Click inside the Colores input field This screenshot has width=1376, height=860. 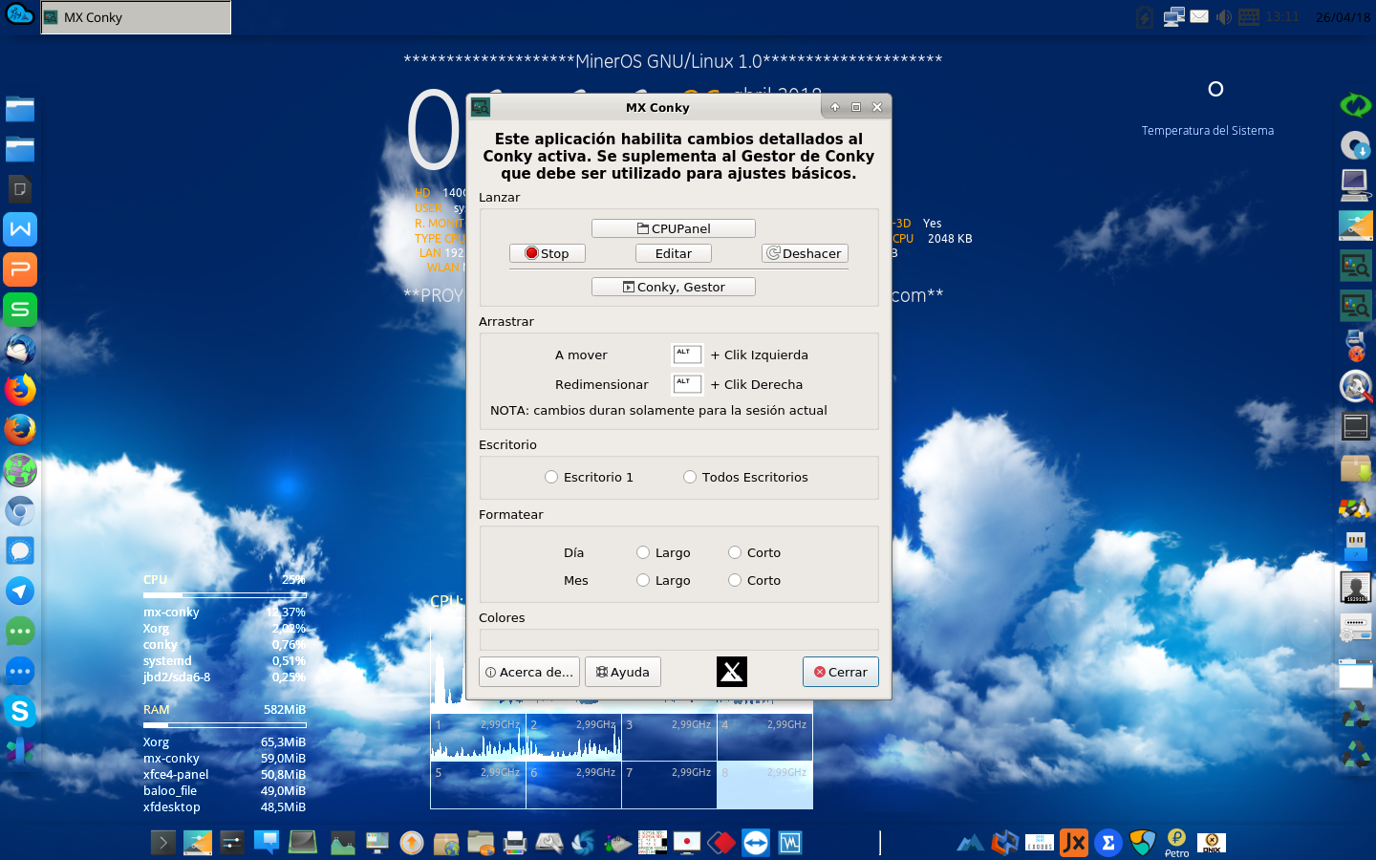coord(678,639)
